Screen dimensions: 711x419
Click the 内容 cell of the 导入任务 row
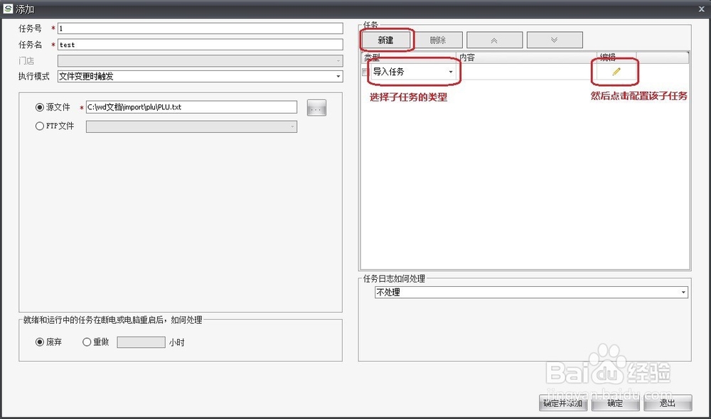click(526, 72)
